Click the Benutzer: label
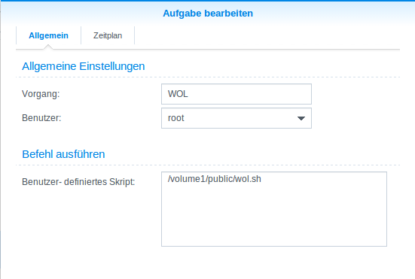The height and width of the screenshot is (279, 415). 41,118
